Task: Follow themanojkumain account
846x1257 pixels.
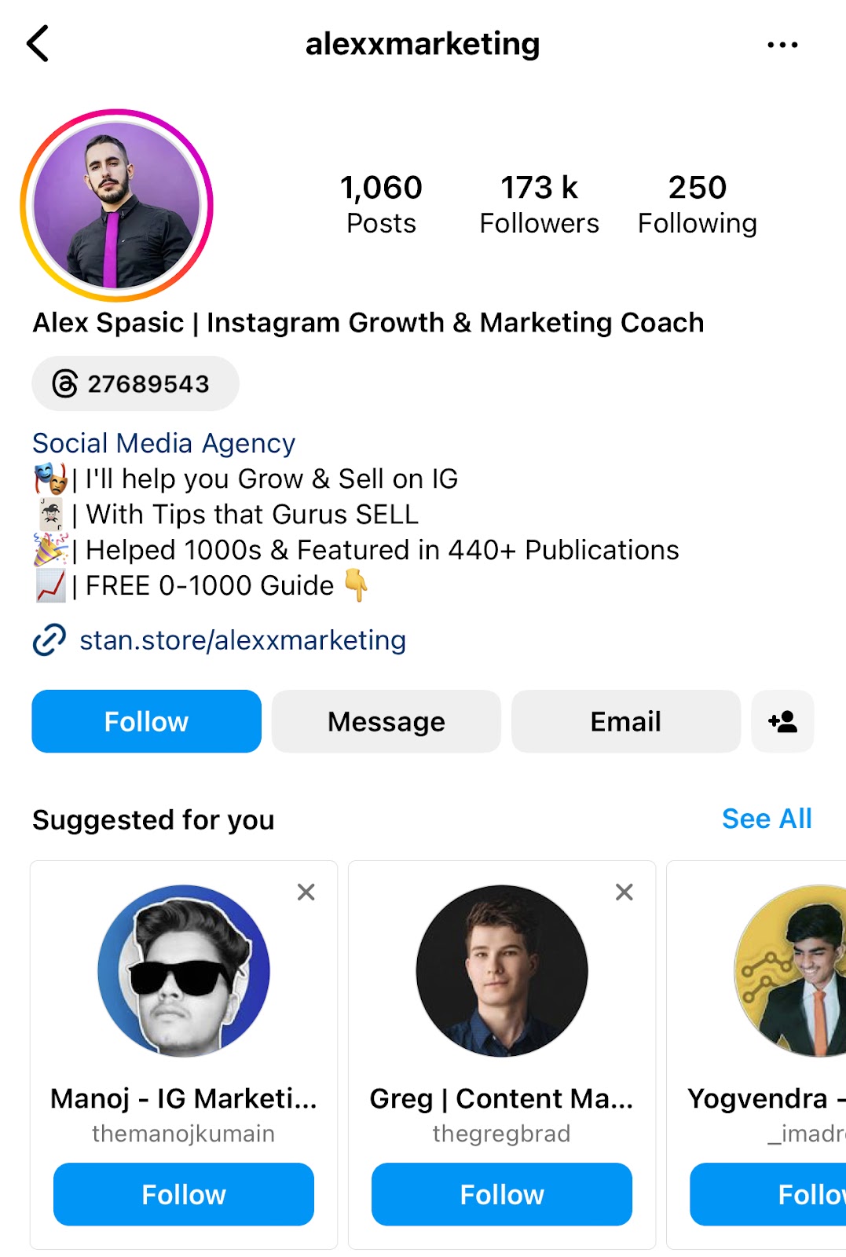Action: coord(184,1194)
